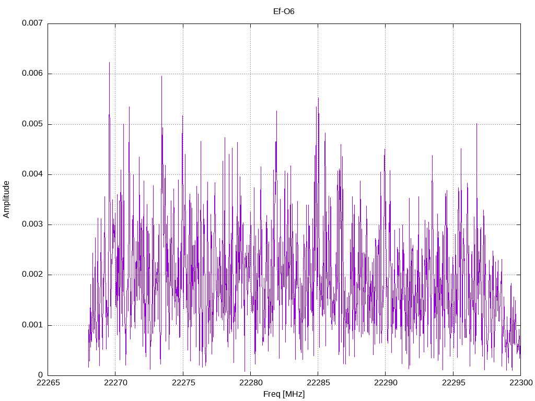Click the 22265 x-axis tick label
The height and width of the screenshot is (401, 535).
[48, 383]
